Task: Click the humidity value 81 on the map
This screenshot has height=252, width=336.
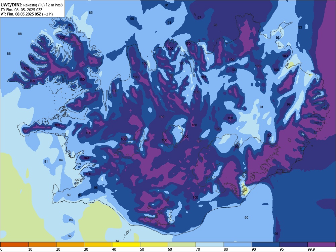Action: [x=46, y=161]
